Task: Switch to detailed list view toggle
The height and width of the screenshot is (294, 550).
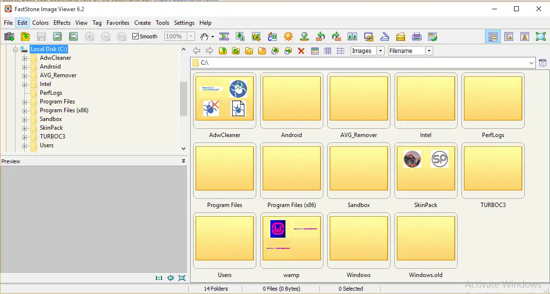Action: coord(327,51)
